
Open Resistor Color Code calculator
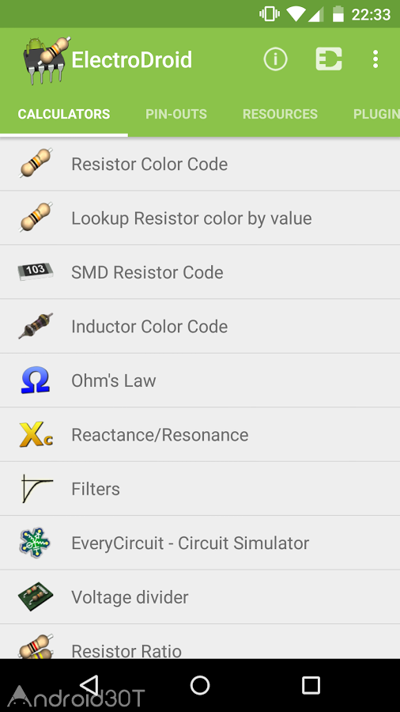coord(200,164)
